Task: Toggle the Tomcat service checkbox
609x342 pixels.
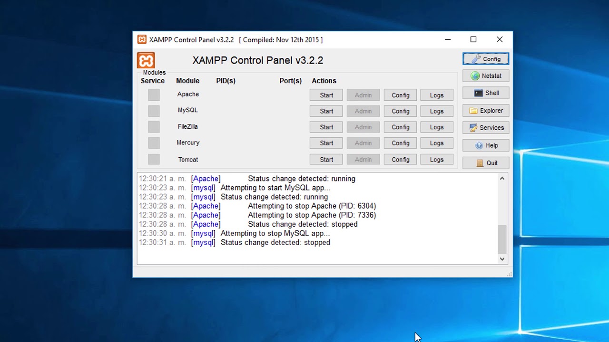Action: [154, 159]
